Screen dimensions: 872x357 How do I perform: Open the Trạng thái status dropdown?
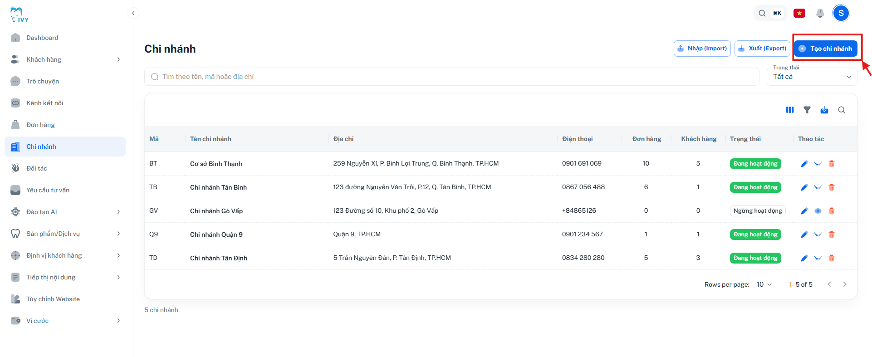(x=812, y=77)
